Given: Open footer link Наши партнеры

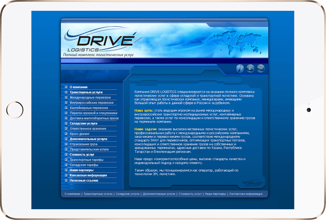Looking at the screenshot, I should click(215, 194).
